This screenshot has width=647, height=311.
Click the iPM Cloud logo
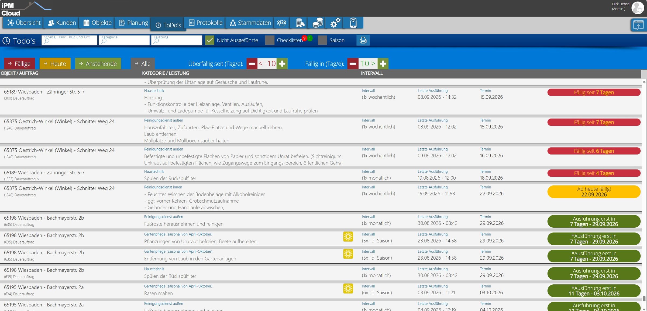click(26, 9)
